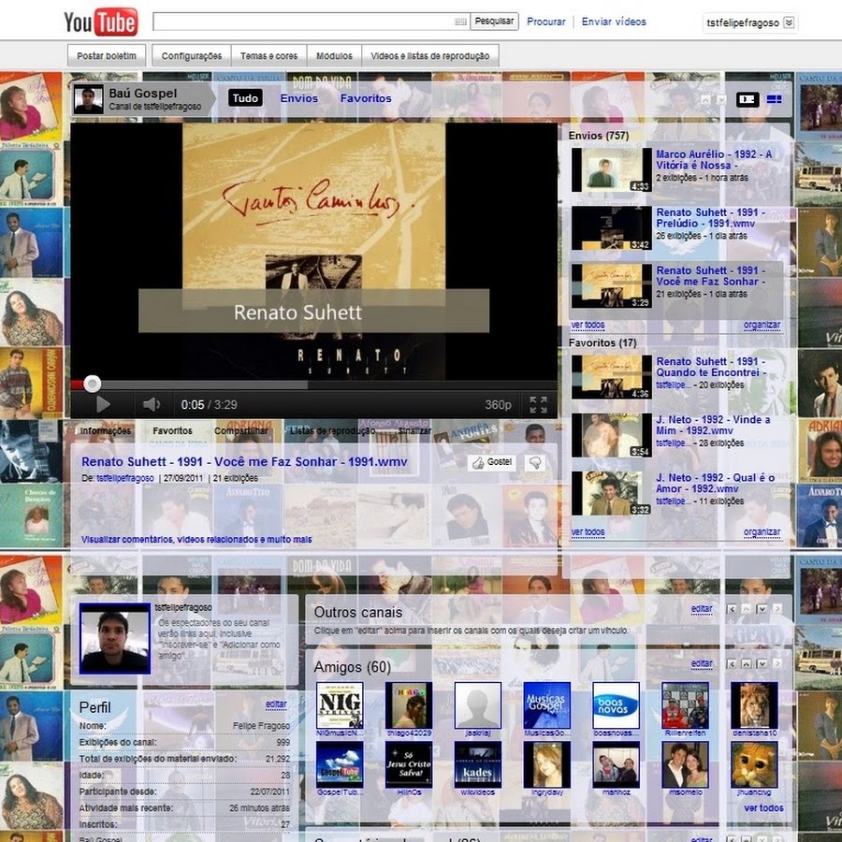Viewport: 842px width, 842px height.
Task: Play the Renato Suhett video
Action: click(x=102, y=404)
